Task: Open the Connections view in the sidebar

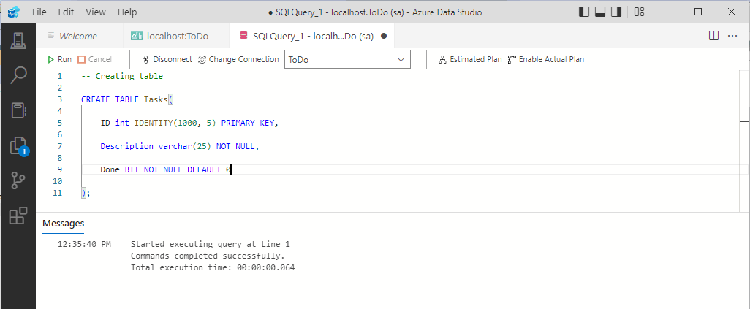Action: [18, 41]
